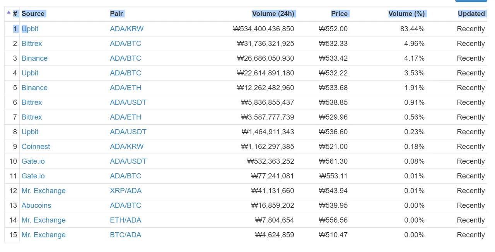Open Bittrex ADA/USDT pair link
Screen dimensions: 495x252
point(128,102)
